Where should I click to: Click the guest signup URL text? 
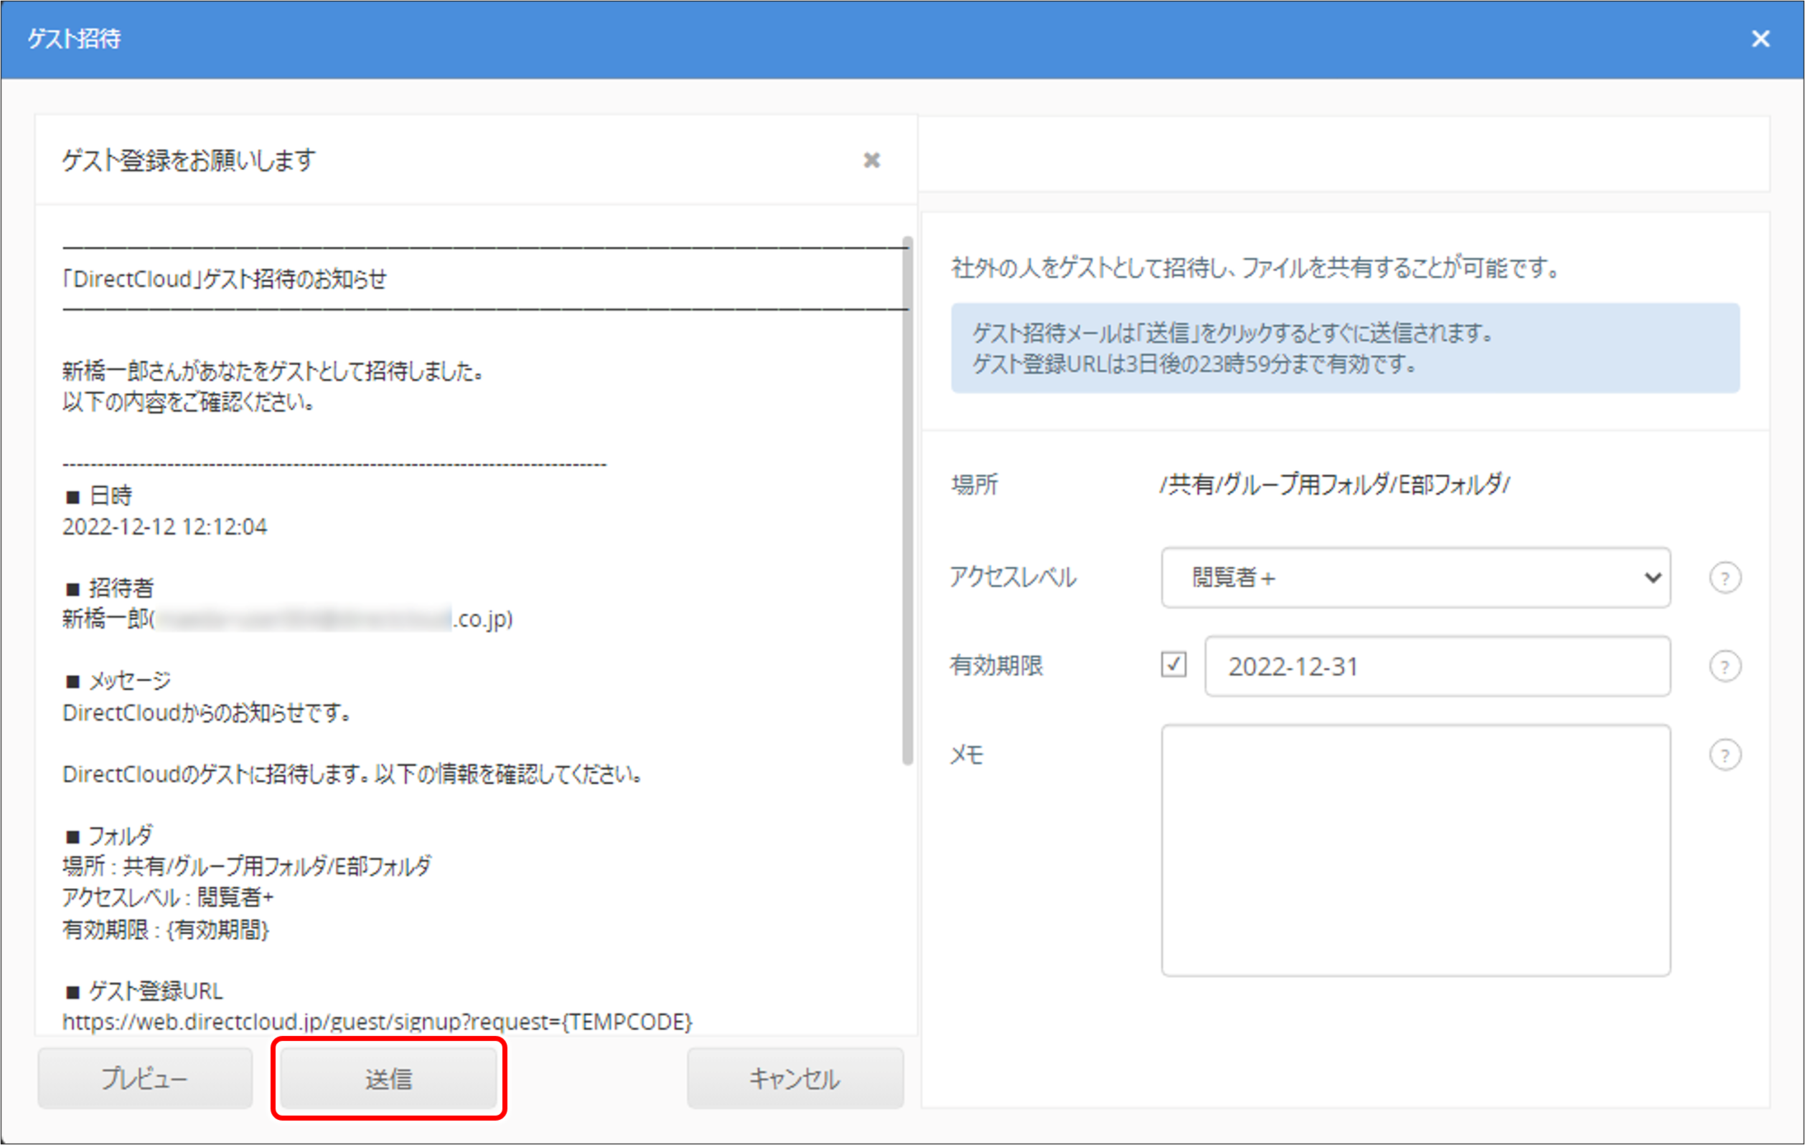pos(377,1022)
